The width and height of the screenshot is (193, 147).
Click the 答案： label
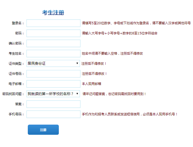click(20, 104)
